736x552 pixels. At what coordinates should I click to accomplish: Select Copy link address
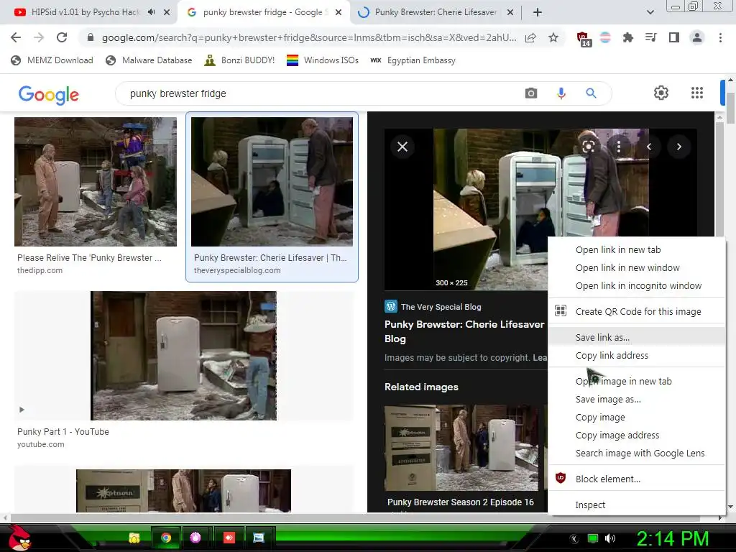[637, 355]
